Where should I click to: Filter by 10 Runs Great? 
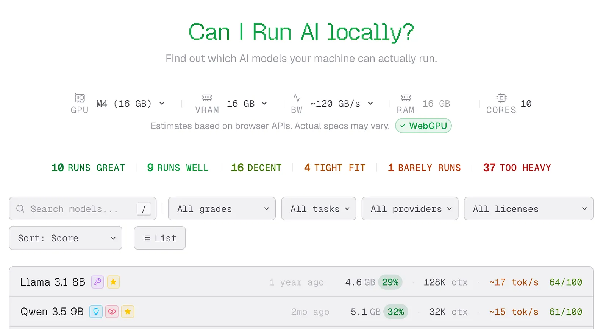click(88, 168)
